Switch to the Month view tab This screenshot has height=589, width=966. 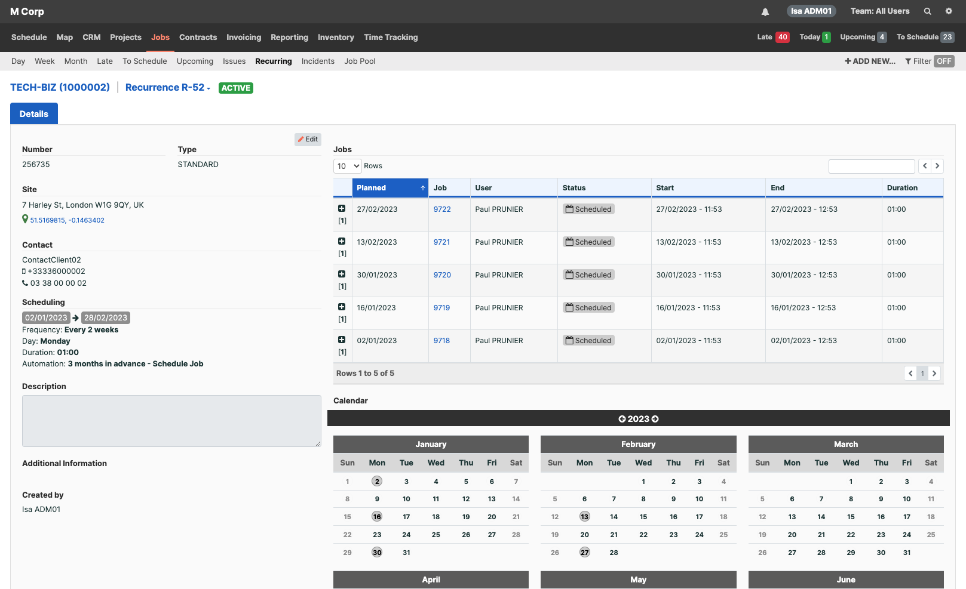76,61
